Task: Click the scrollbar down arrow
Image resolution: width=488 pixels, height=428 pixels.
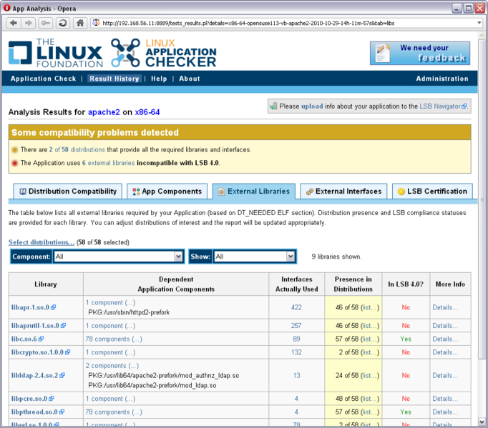Action: click(482, 422)
